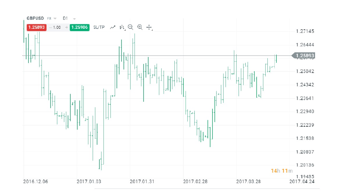Zoom out the chart with magnifier minus

(131, 27)
